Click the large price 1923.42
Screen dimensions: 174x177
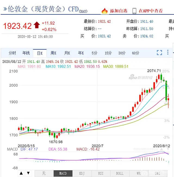[17, 26]
